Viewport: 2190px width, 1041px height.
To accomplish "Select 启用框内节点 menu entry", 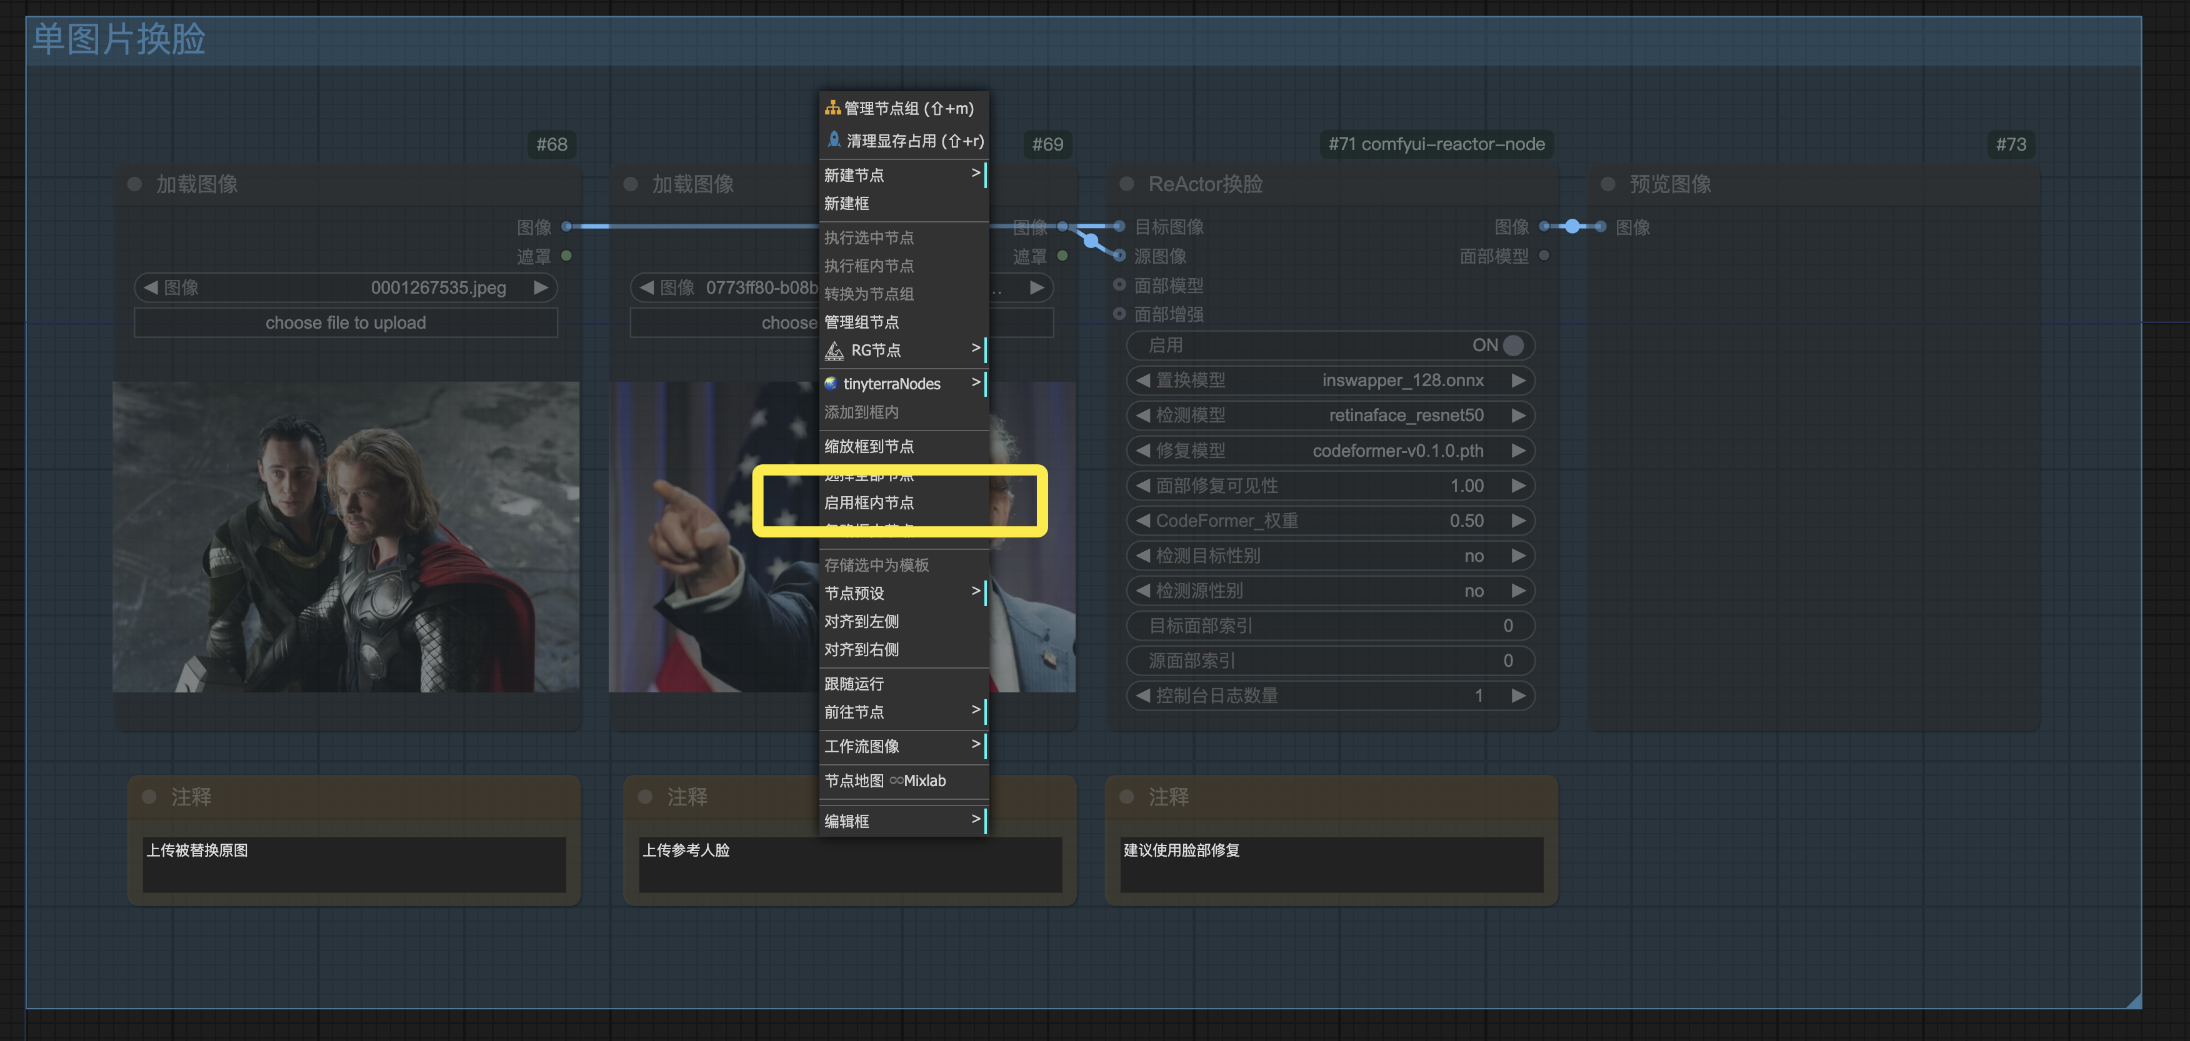I will point(869,502).
